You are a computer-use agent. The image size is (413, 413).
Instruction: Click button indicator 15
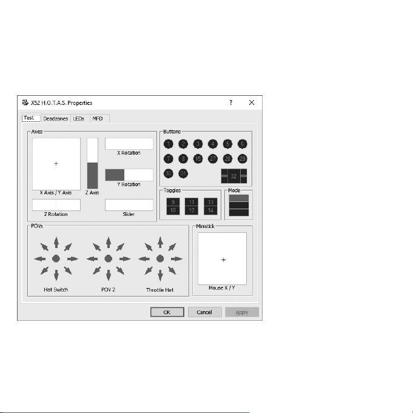pos(198,158)
